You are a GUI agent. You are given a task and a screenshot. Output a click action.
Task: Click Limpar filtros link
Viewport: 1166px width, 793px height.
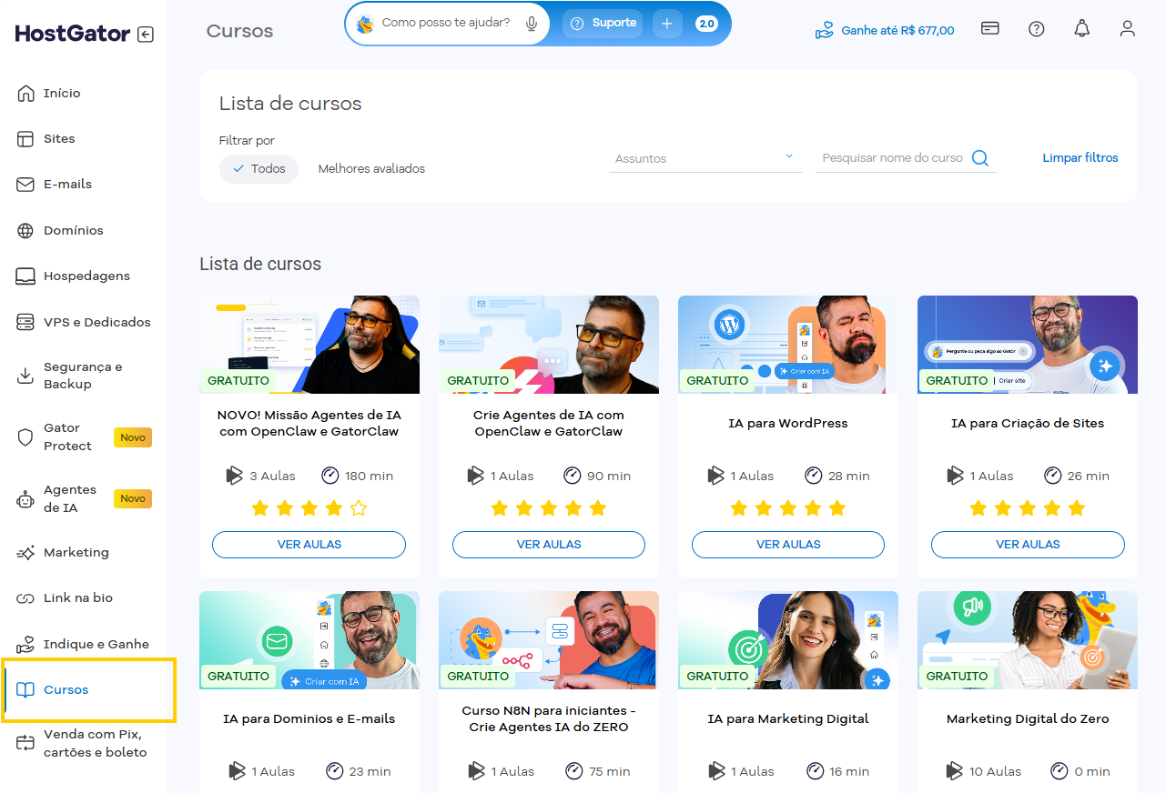(x=1080, y=157)
